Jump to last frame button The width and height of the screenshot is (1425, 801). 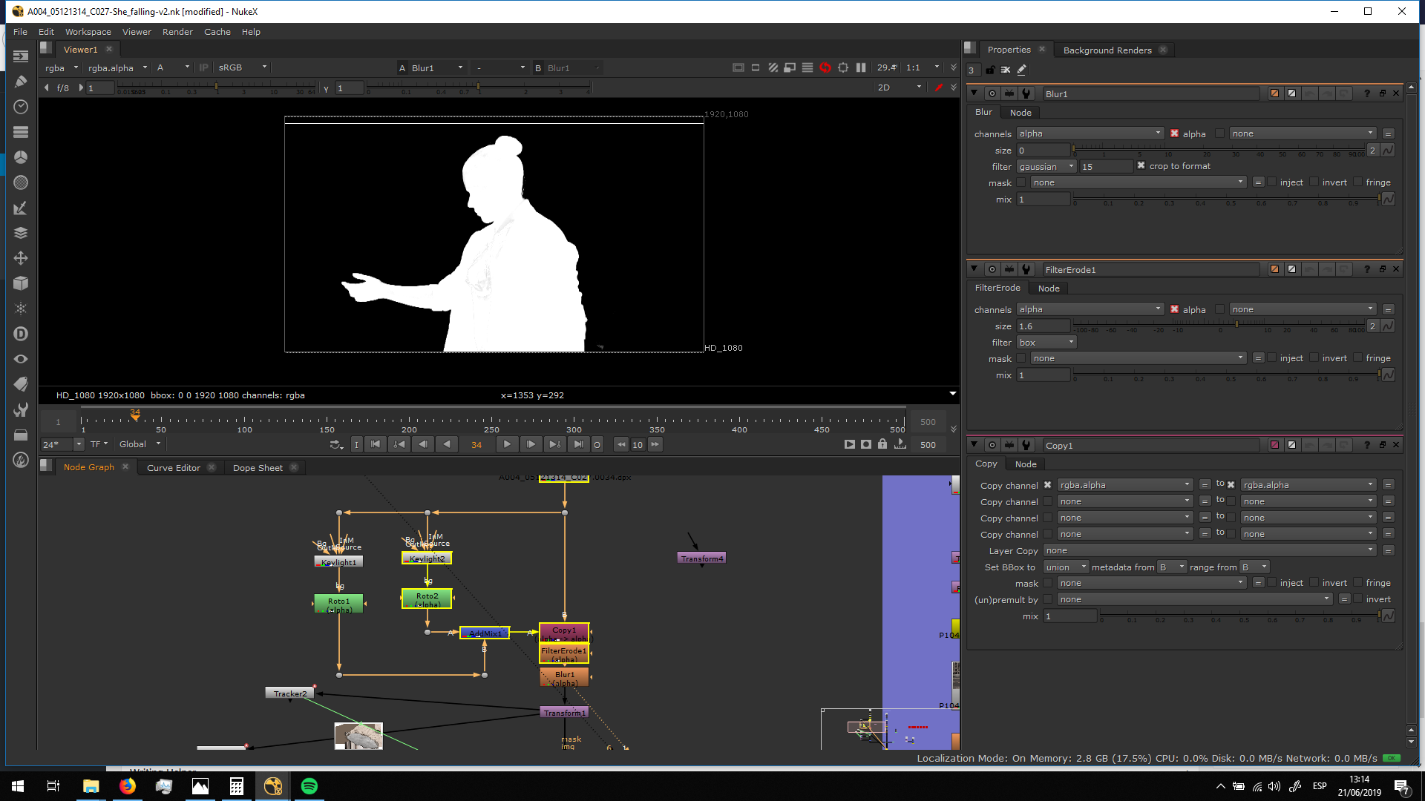pos(578,444)
